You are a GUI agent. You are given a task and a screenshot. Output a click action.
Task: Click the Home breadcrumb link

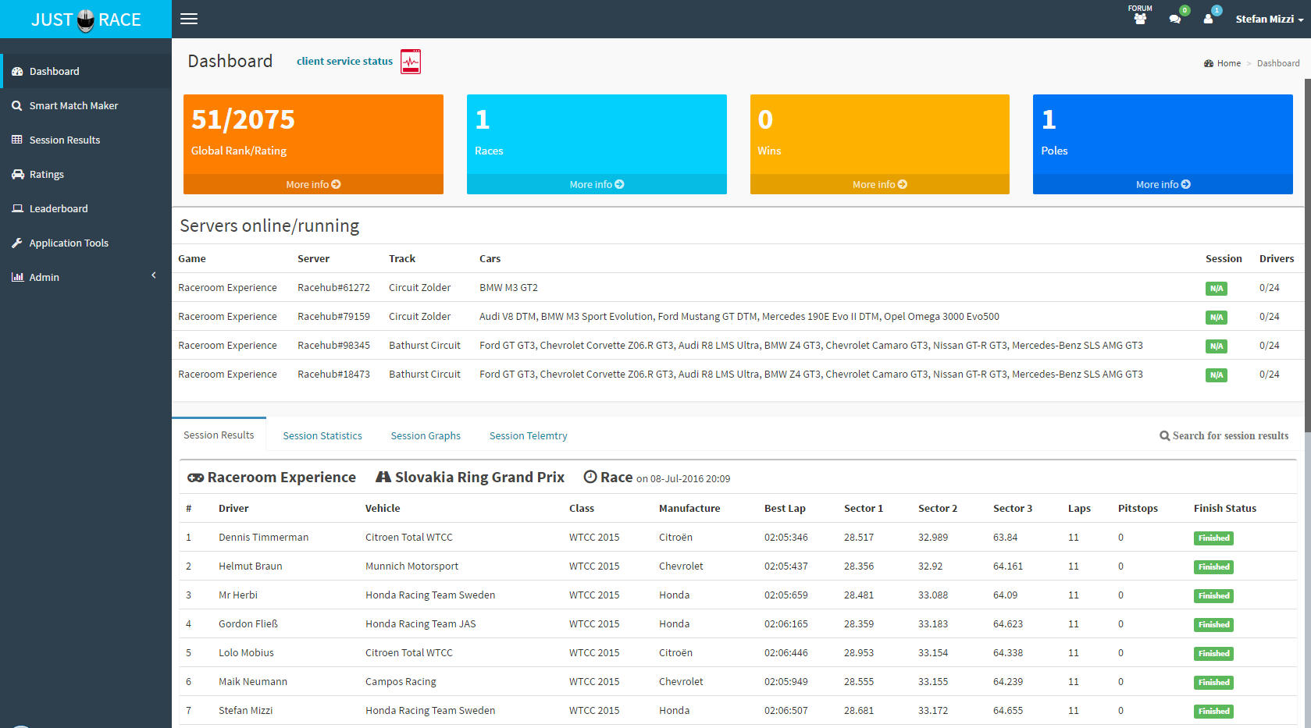(x=1228, y=63)
